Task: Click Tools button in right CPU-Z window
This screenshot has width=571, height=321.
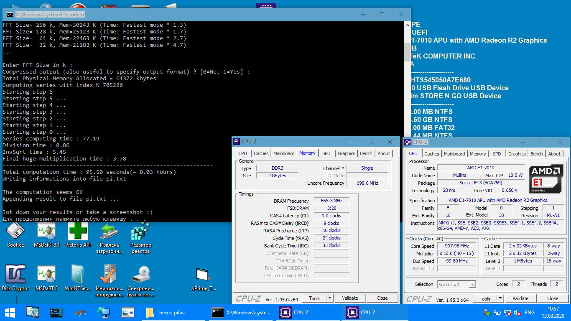Action: [x=485, y=298]
